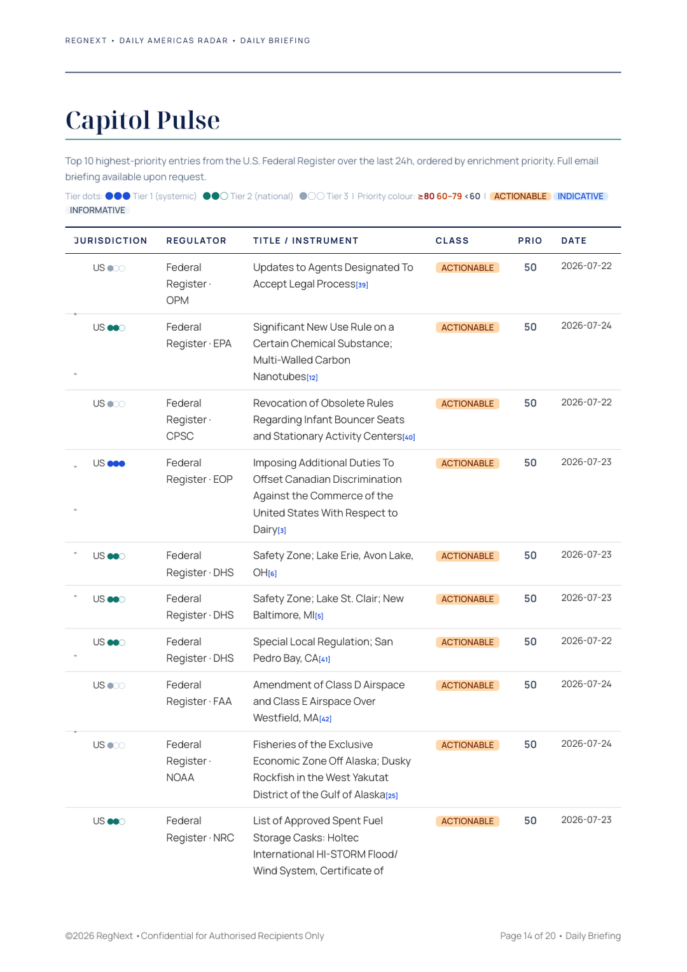Open footnote reference [12]
Image resolution: width=687 pixels, height=972 pixels.
tap(312, 378)
